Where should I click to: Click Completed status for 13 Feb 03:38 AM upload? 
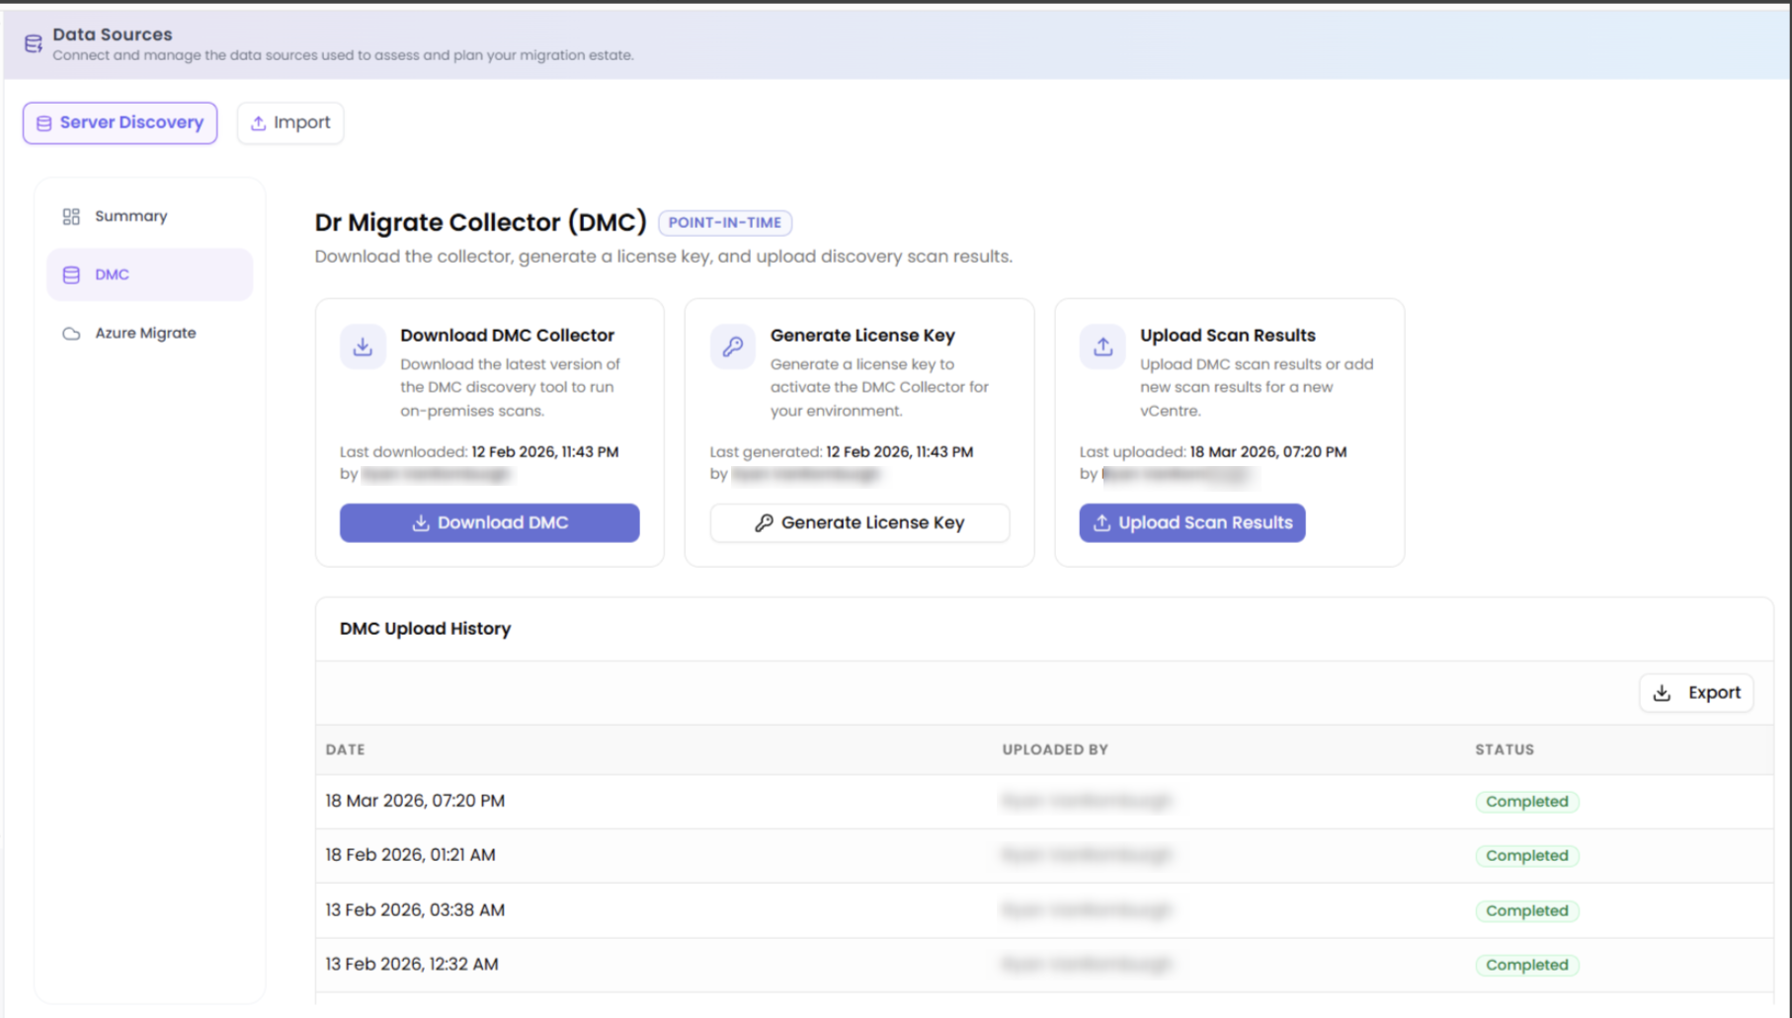pos(1527,910)
